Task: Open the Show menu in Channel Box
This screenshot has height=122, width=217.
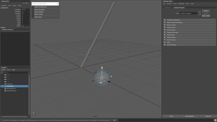Action: [20, 6]
